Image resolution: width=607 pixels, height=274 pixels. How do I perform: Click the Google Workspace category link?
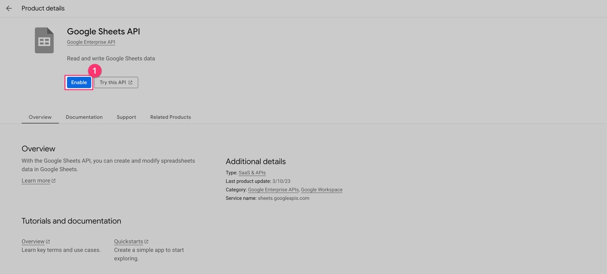(x=321, y=190)
